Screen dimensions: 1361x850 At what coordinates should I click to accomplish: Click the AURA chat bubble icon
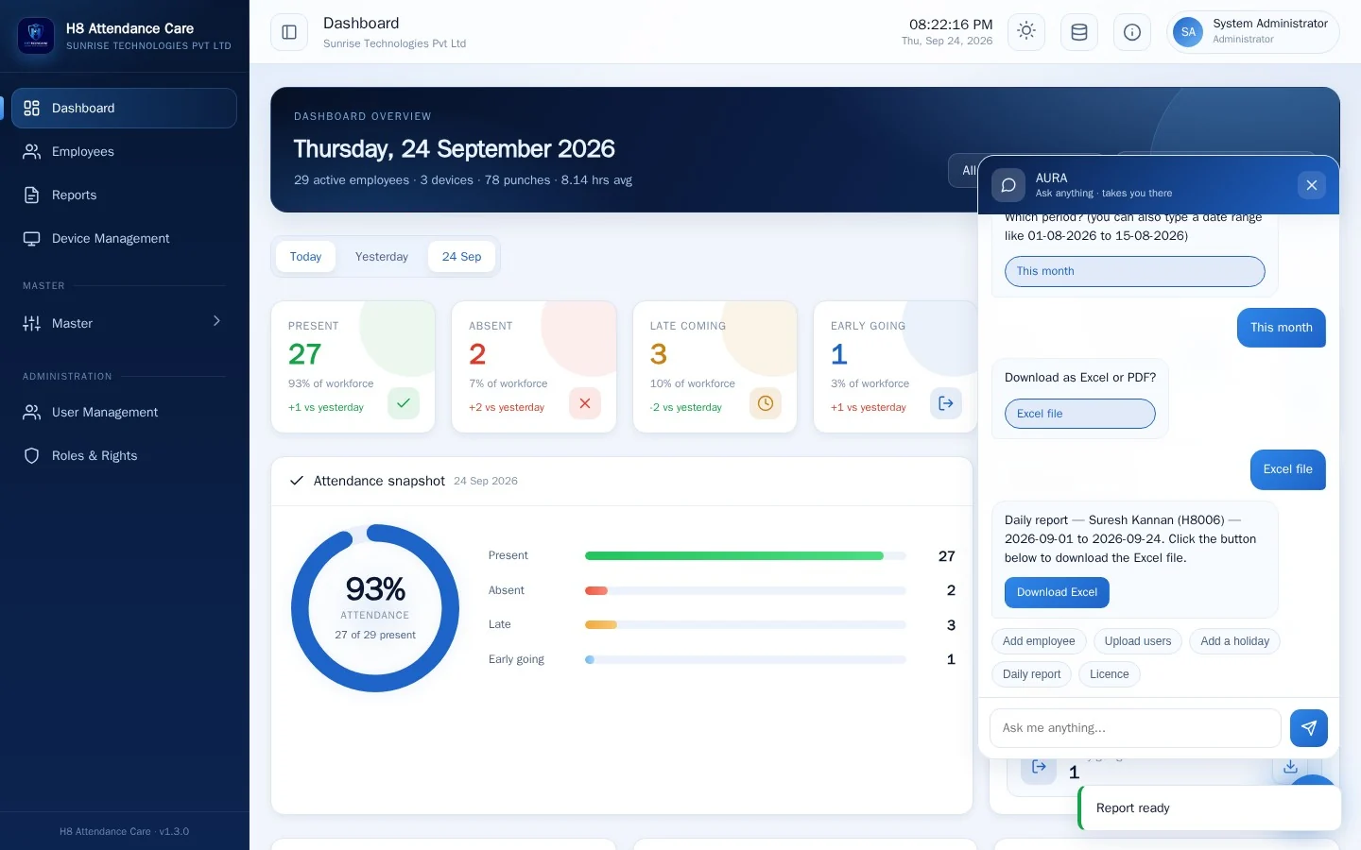(x=1008, y=185)
